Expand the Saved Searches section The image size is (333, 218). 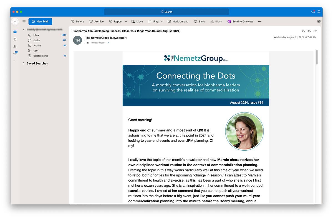click(24, 63)
